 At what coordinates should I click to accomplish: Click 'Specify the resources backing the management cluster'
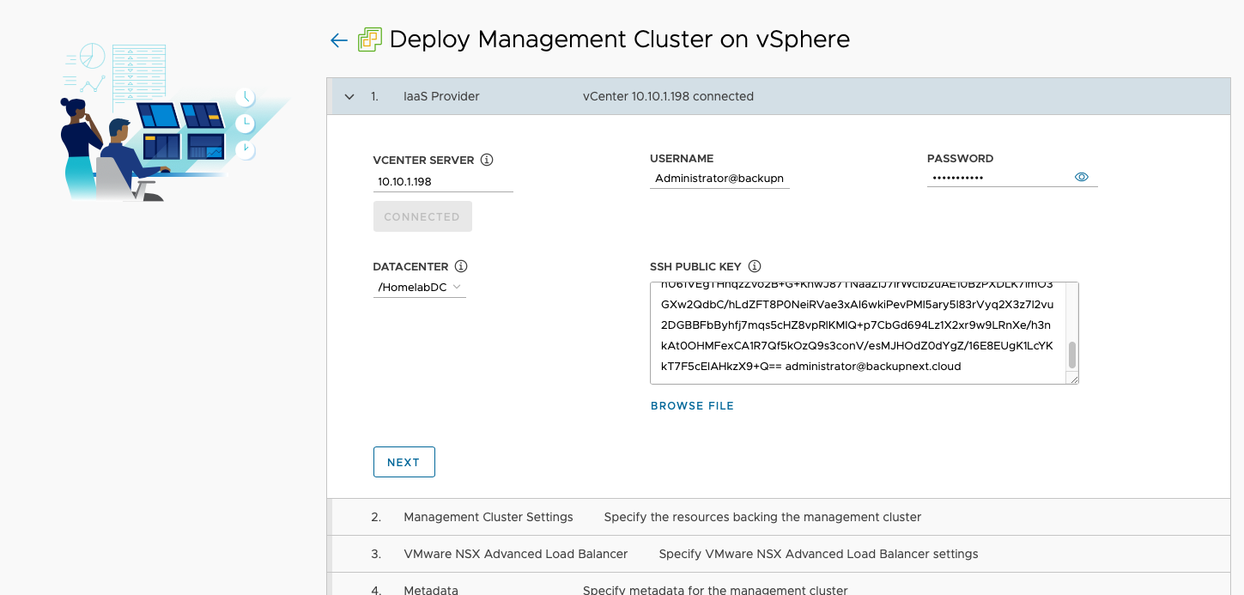pyautogui.click(x=762, y=517)
